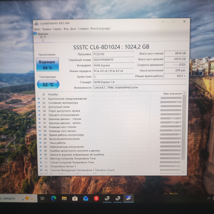The image size is (214, 214).
Task: Click the blue health status icon for drive C:
Action: tap(35, 34)
